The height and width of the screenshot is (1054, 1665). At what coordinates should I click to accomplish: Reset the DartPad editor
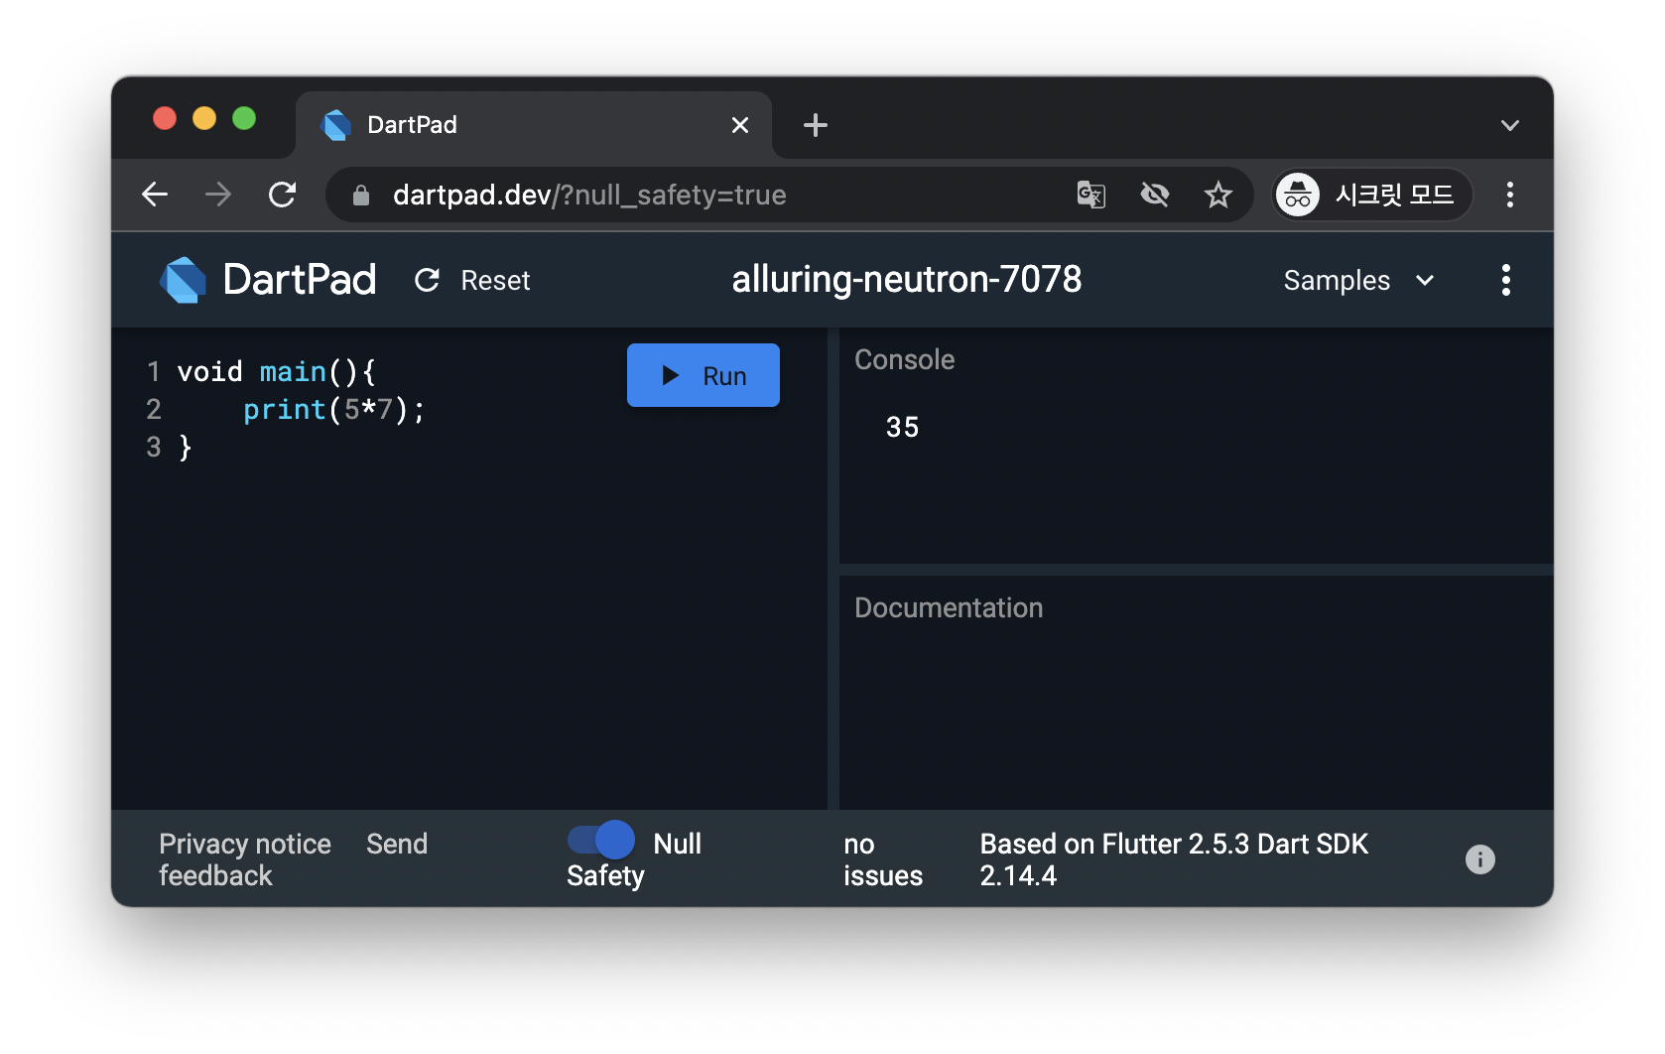(x=472, y=281)
